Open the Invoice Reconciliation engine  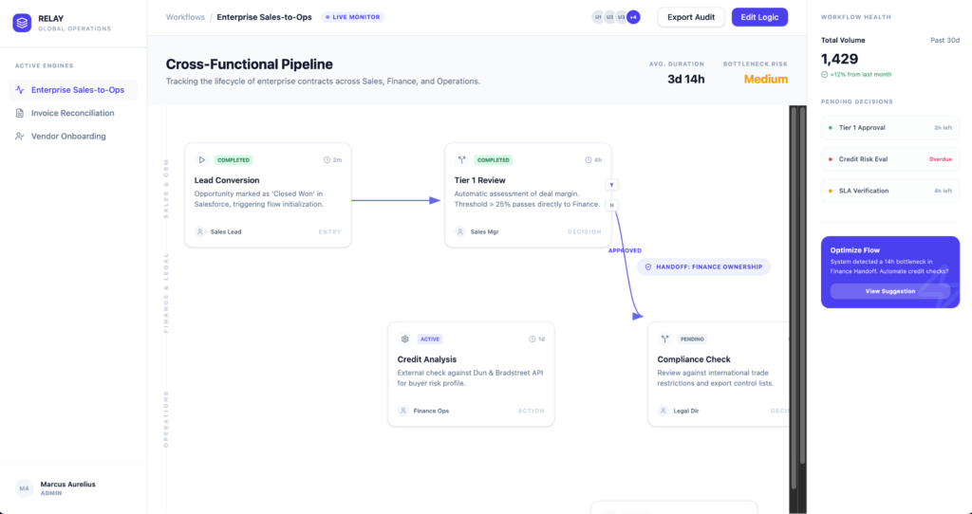tap(72, 113)
